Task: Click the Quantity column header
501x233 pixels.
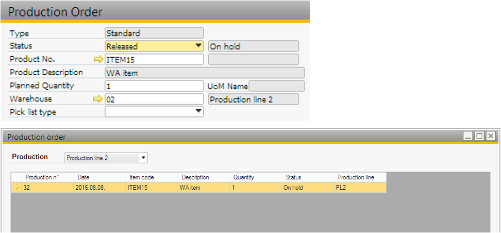Action: coord(256,177)
